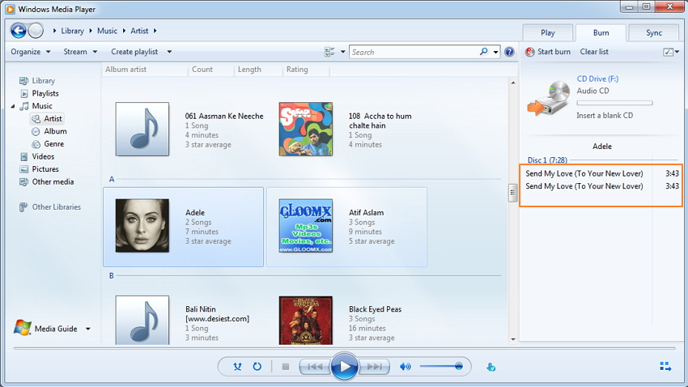The image size is (688, 387).
Task: Mute the volume speaker icon
Action: [x=406, y=367]
